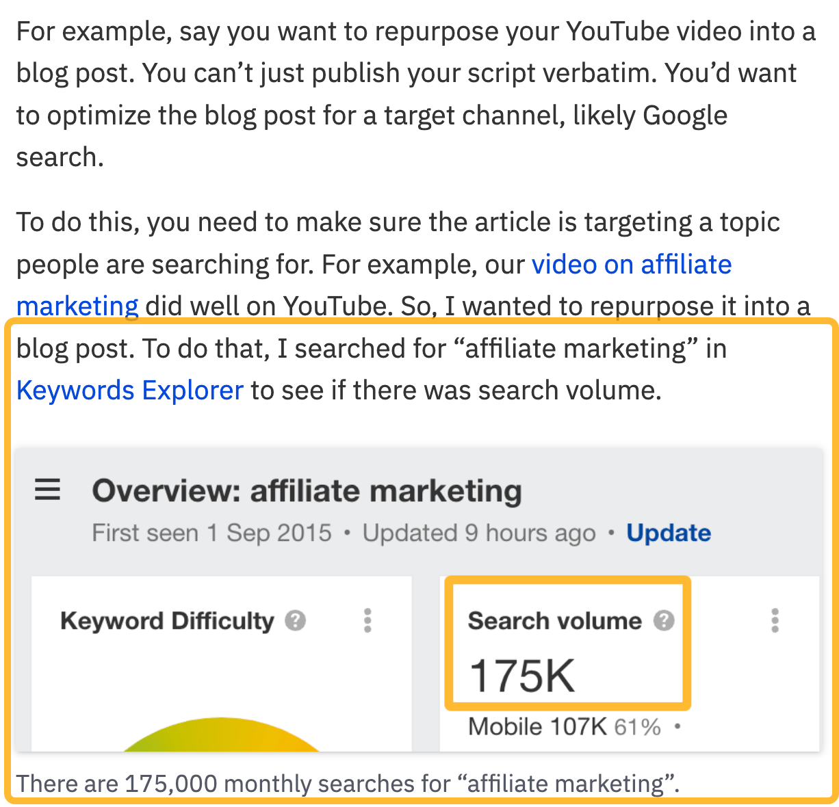Expand the Keyword Difficulty kebab dropdown
Screen dimensions: 839x807
(x=367, y=621)
